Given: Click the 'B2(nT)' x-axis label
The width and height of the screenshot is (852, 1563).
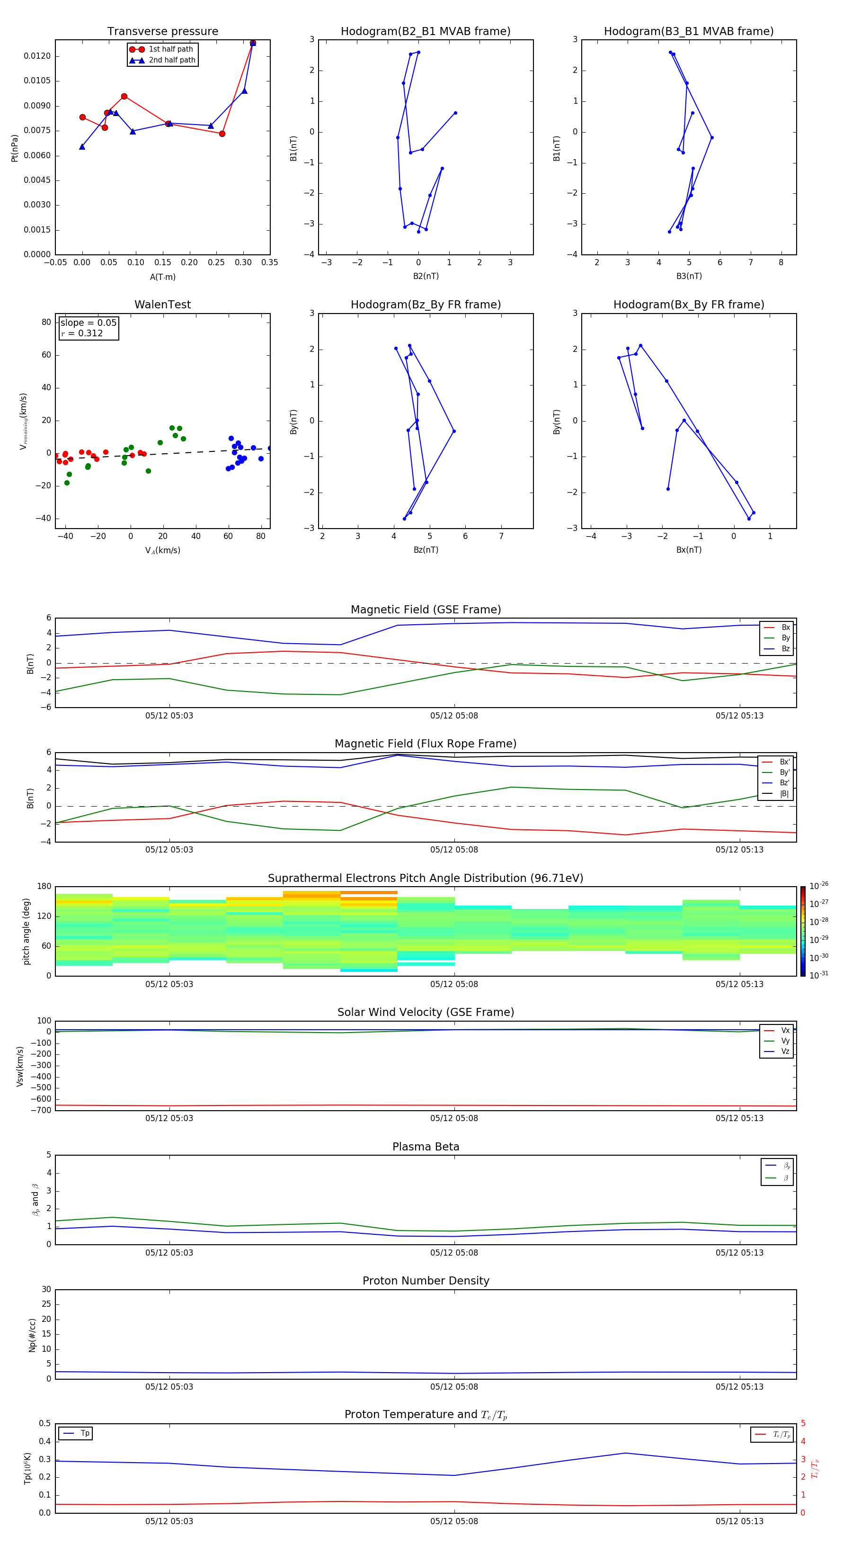Looking at the screenshot, I should [x=426, y=276].
